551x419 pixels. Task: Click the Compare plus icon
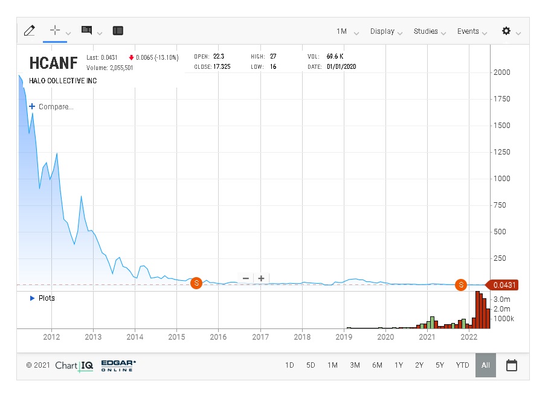[x=31, y=106]
